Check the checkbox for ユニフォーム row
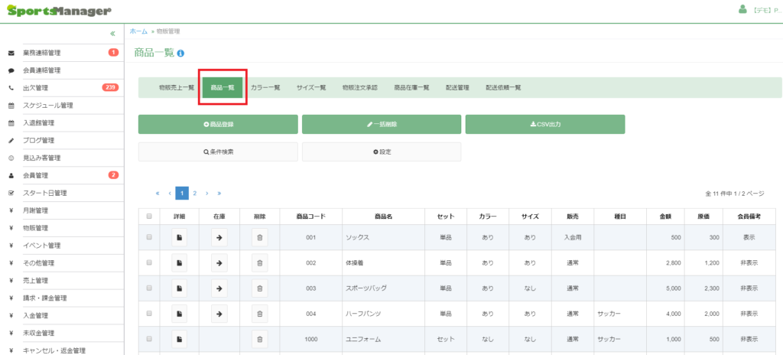The image size is (783, 355). [x=149, y=339]
